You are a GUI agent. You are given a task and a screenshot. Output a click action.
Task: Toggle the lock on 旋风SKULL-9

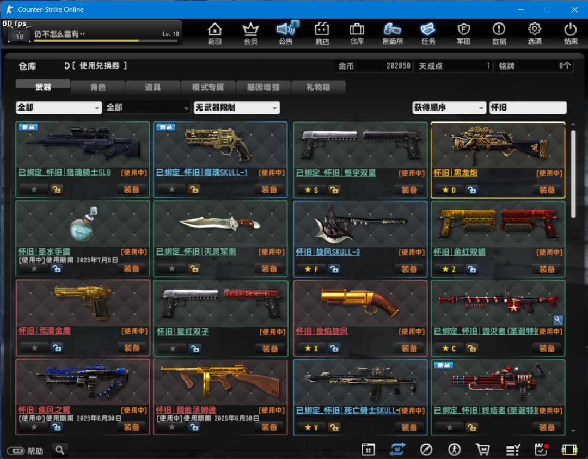click(334, 269)
